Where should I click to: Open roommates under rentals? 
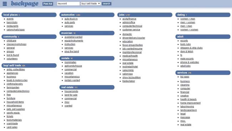click(70, 62)
